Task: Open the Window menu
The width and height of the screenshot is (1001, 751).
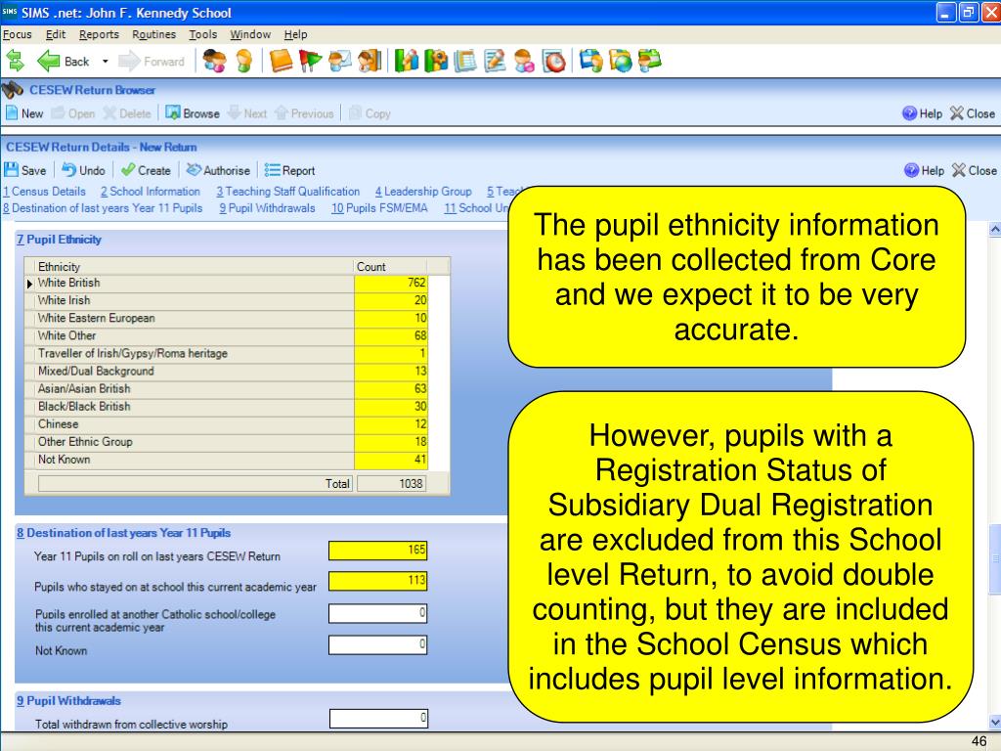Action: (x=250, y=34)
